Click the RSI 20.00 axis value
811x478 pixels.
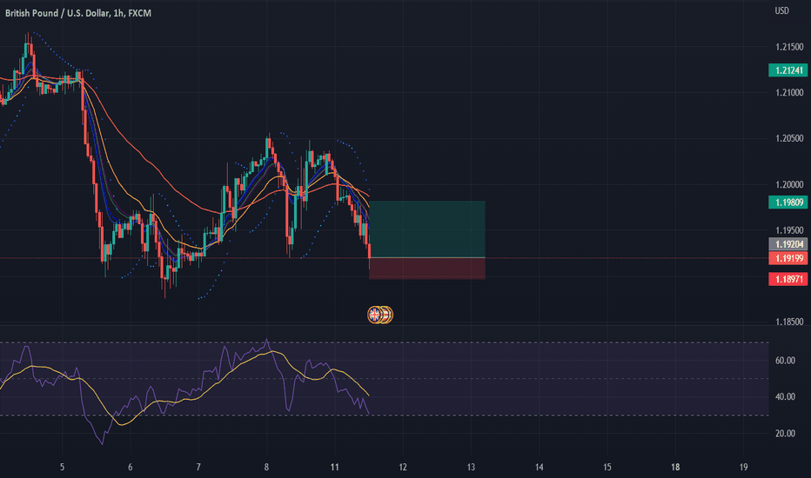click(785, 433)
